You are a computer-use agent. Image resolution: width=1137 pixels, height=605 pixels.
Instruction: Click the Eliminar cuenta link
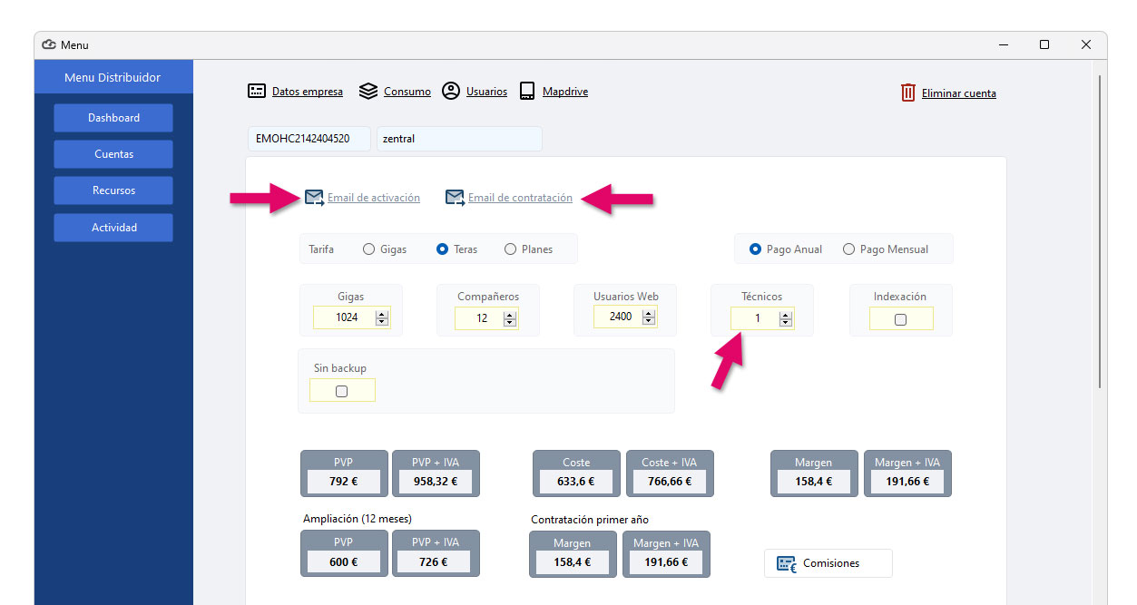point(959,93)
